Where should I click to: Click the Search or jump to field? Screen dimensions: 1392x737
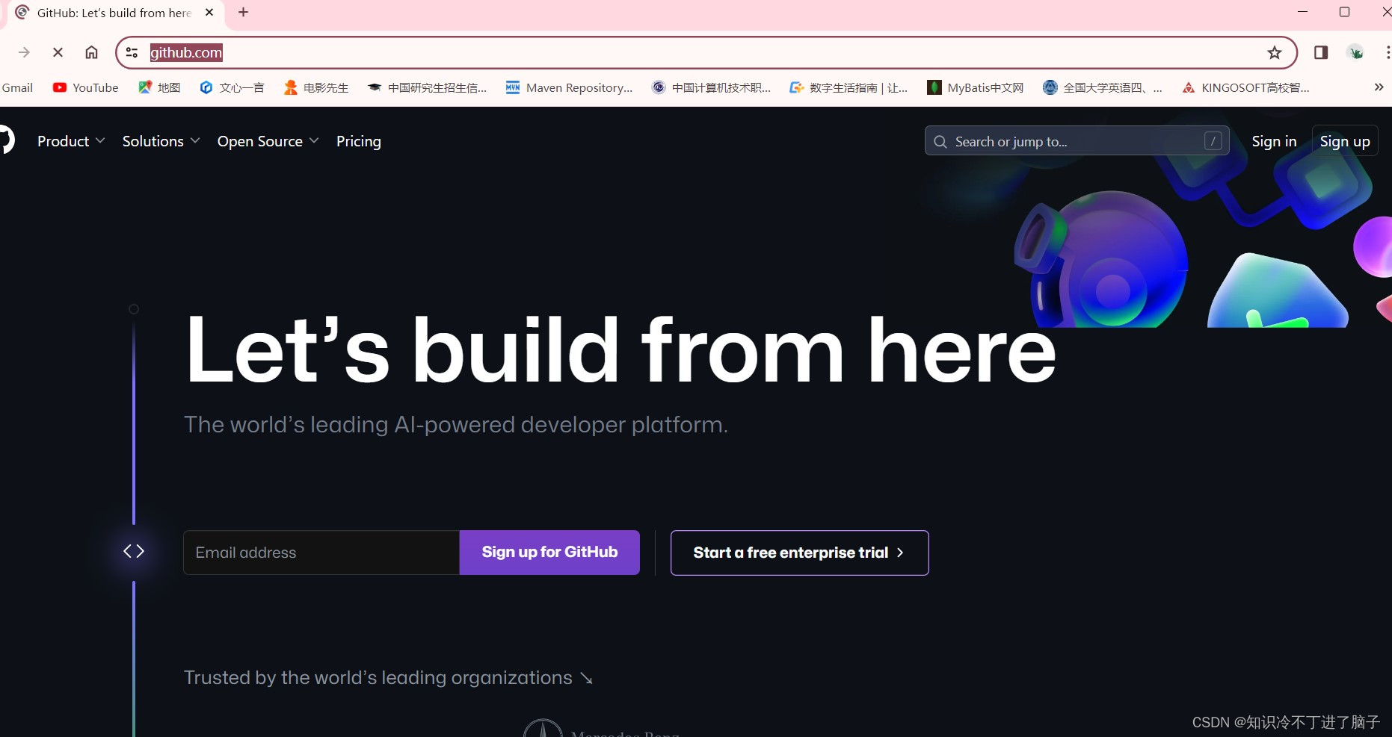click(x=1077, y=140)
